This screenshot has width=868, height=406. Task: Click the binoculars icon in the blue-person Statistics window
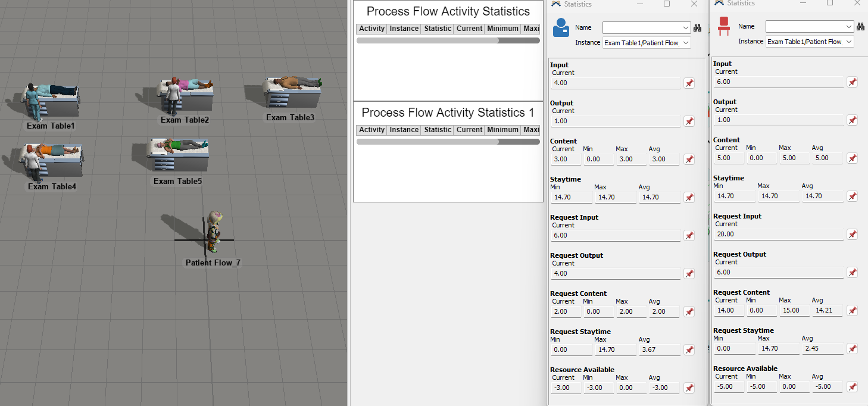(698, 27)
